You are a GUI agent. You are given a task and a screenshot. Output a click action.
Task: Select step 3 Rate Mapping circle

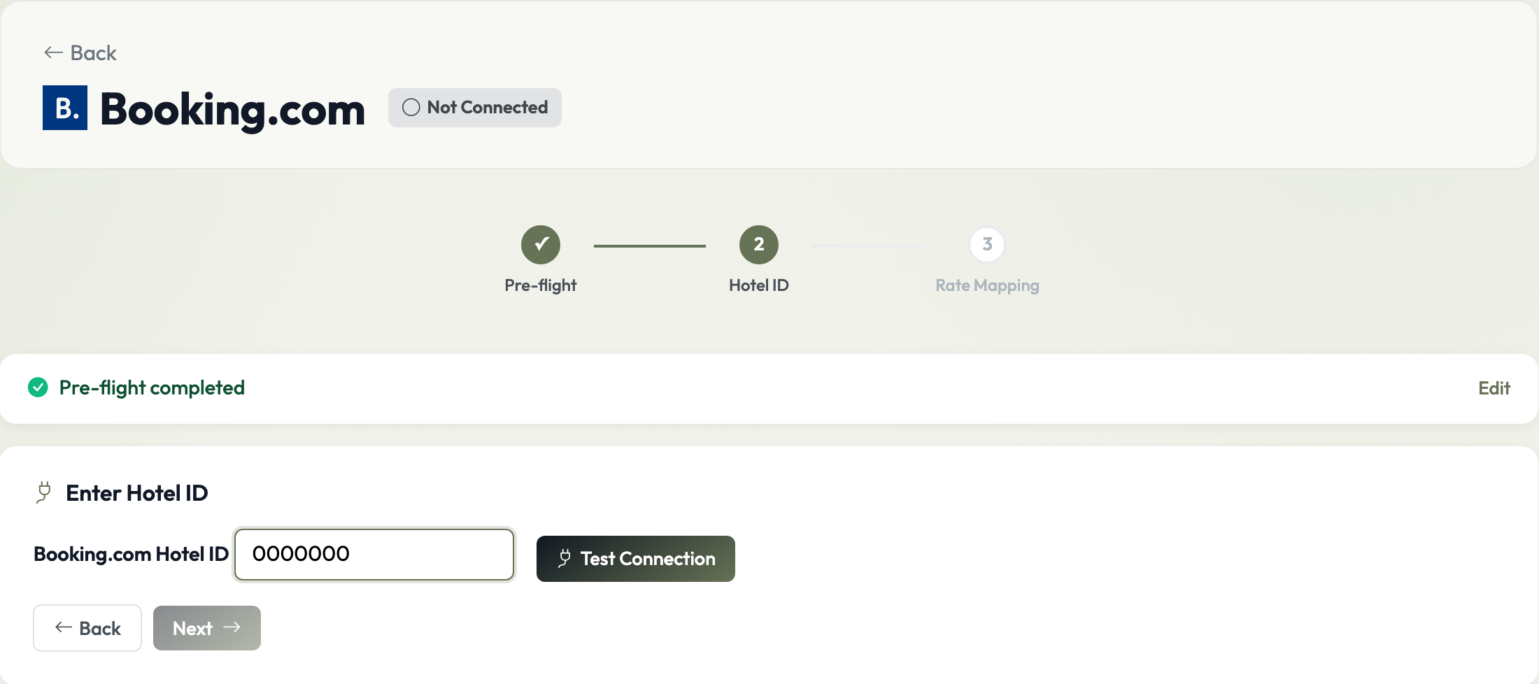coord(987,245)
